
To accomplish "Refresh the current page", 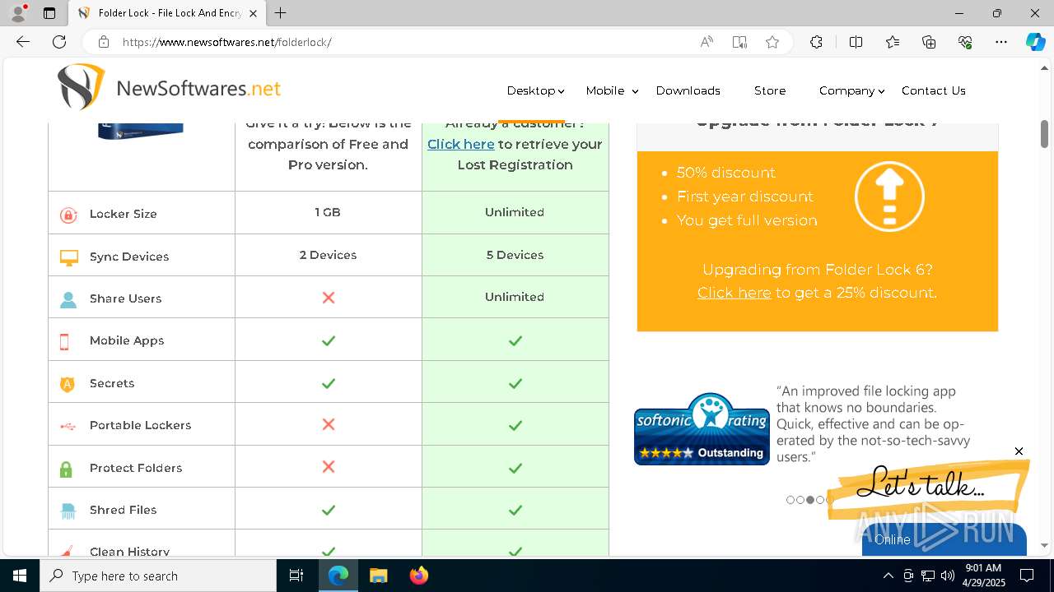I will (59, 42).
